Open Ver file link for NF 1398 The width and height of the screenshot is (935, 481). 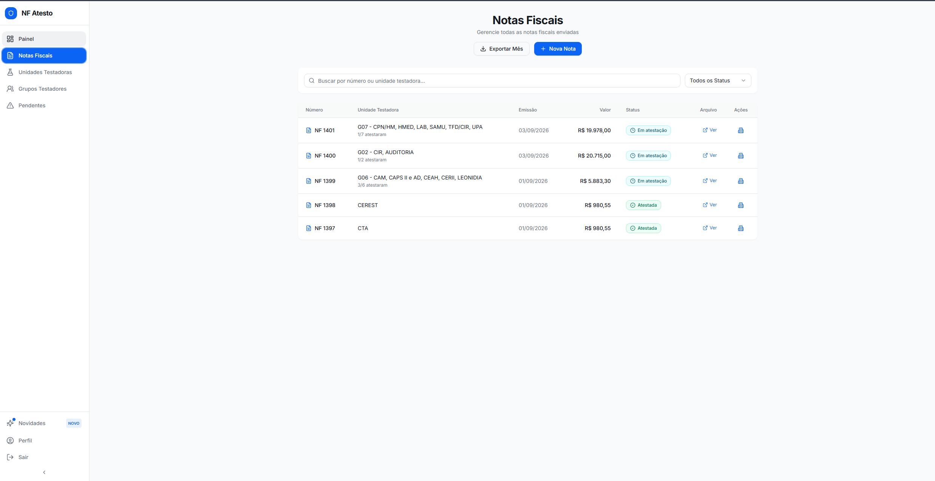coord(709,205)
